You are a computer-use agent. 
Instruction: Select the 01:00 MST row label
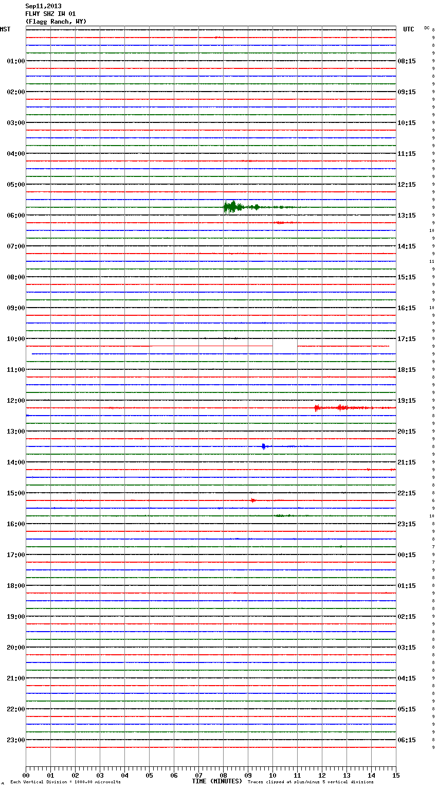click(16, 61)
